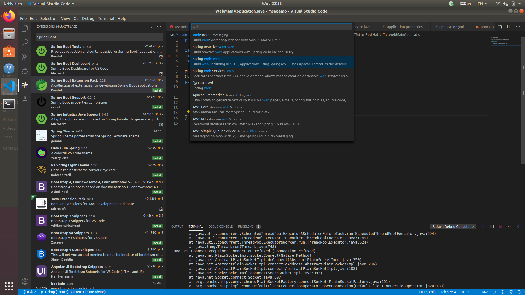Image resolution: width=525 pixels, height=295 pixels.
Task: Open the Source Control view
Action: tap(25, 57)
